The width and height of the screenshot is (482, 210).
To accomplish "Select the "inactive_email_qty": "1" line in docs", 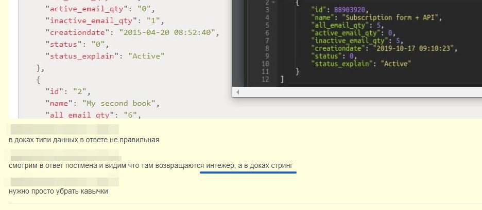I will 105,21.
